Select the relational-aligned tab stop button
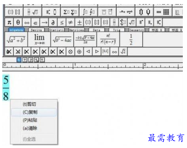Viewport: 187px width, 148px height. point(37,60)
